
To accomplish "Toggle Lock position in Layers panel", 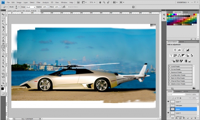I will (x=178, y=98).
